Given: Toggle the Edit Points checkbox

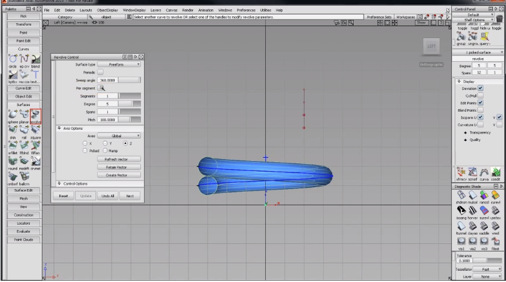Looking at the screenshot, I should [x=480, y=102].
